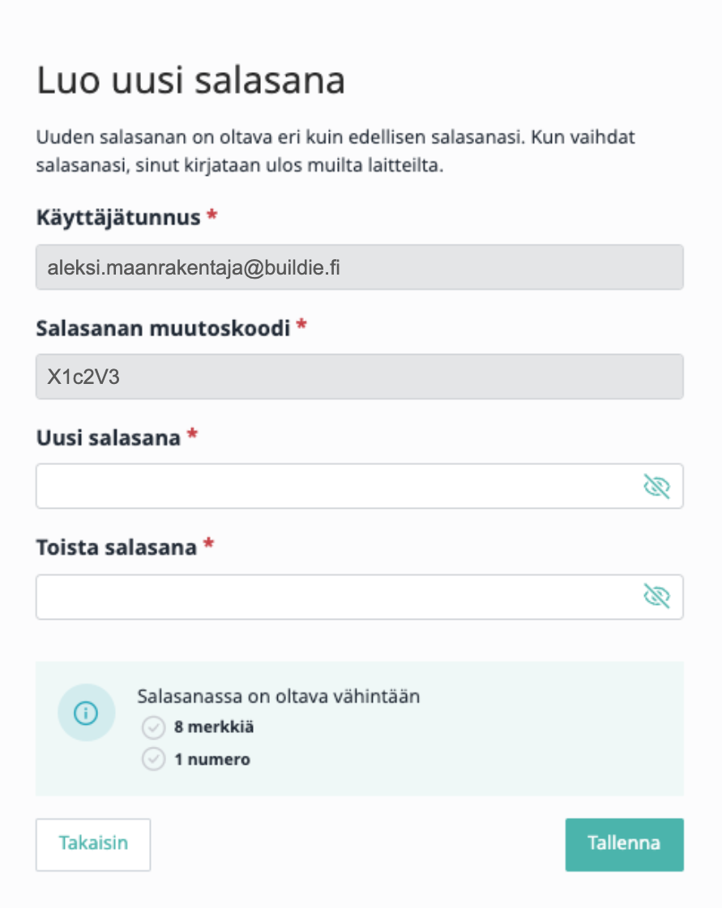
Task: Click the Salasanassa on oltava vähintään text
Action: 278,696
